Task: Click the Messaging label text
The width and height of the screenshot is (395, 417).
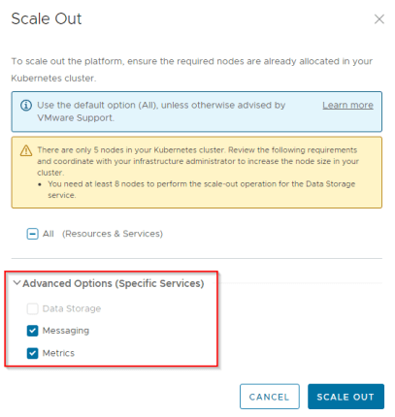Action: pyautogui.click(x=66, y=331)
